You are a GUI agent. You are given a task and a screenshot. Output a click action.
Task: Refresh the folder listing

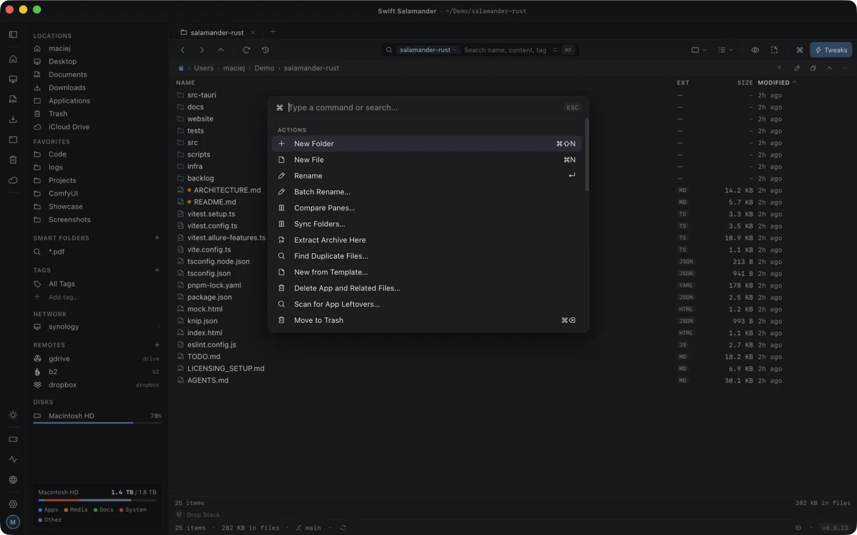tap(246, 50)
